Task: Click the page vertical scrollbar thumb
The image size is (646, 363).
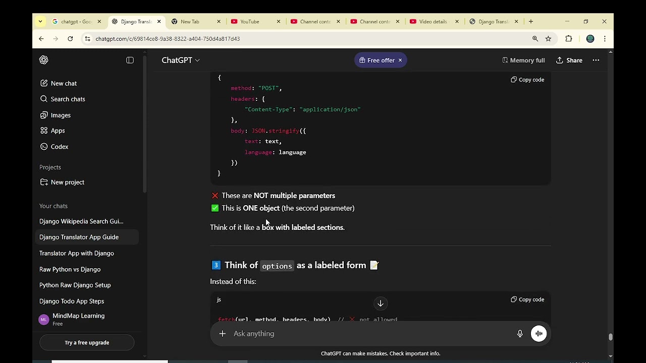Action: [610, 337]
